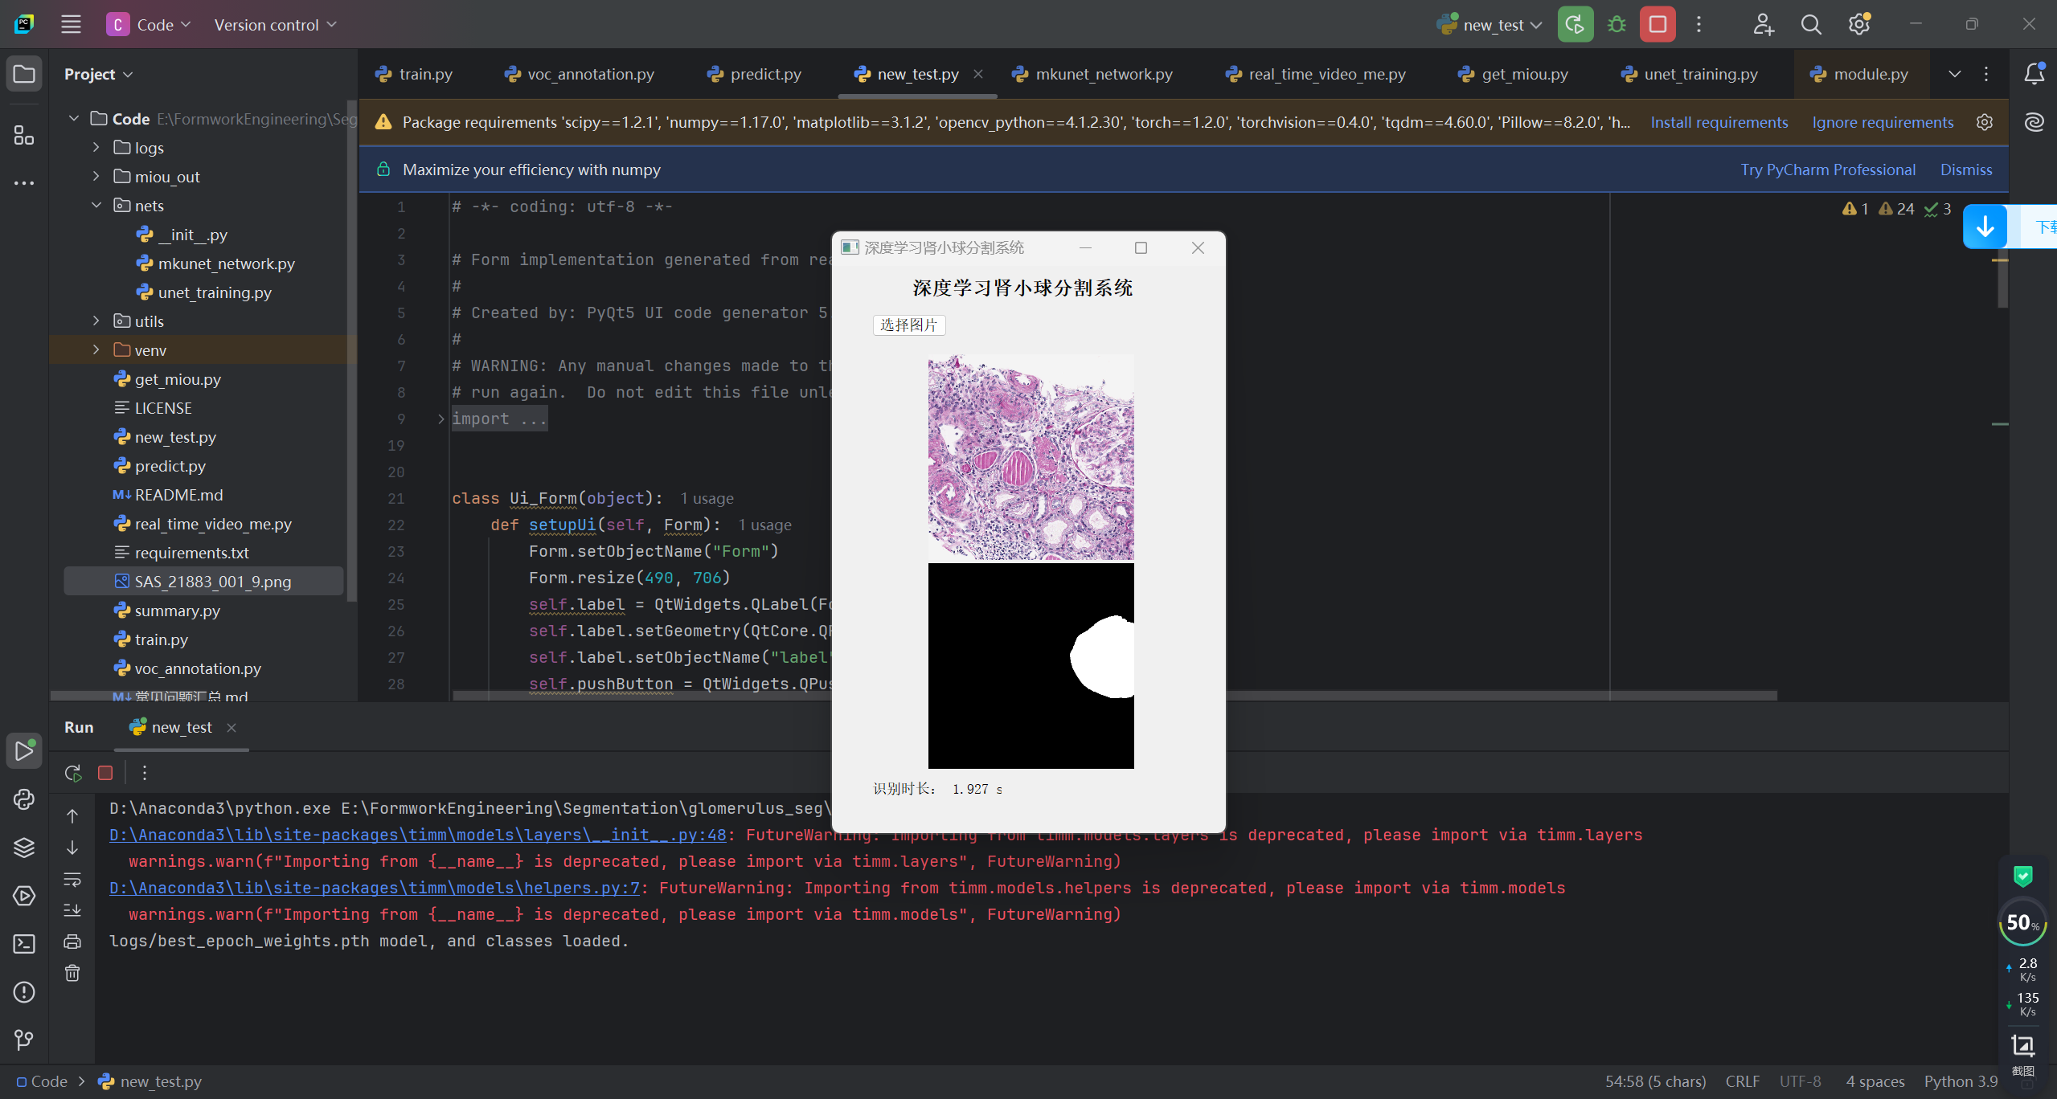The image size is (2057, 1099).
Task: Click the 选择图片 button in the dialog
Action: point(908,325)
